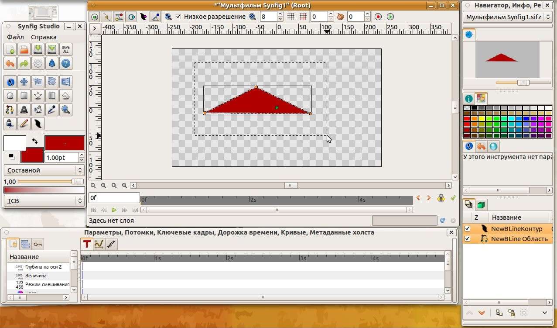Screen dimensions: 557x328
Task: Select the Text tool in toolbox
Action: click(24, 110)
